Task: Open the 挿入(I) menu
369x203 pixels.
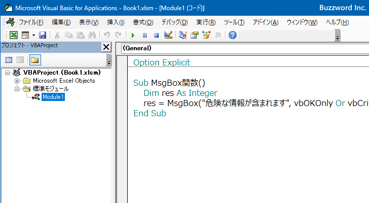Action: (116, 22)
